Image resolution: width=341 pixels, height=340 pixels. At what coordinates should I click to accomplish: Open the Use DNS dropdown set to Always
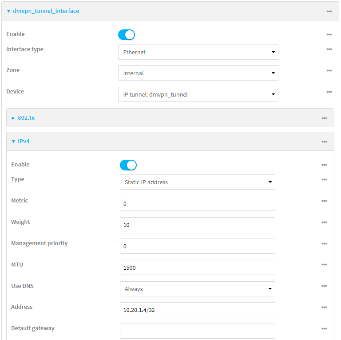(197, 289)
